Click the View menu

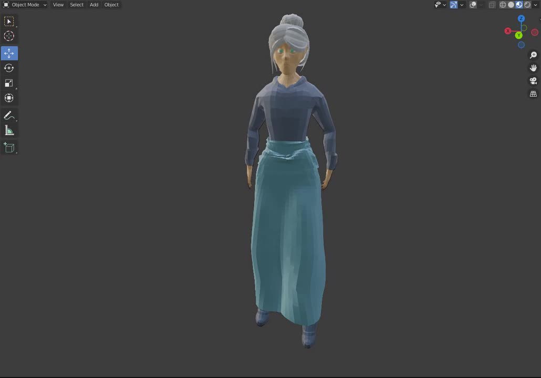tap(58, 5)
